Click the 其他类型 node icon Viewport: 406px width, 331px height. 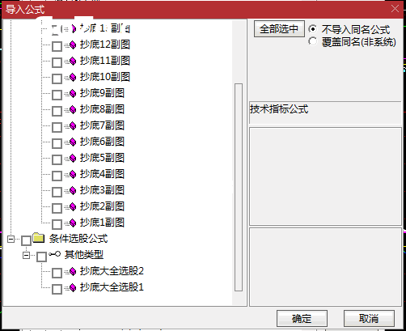pyautogui.click(x=55, y=254)
